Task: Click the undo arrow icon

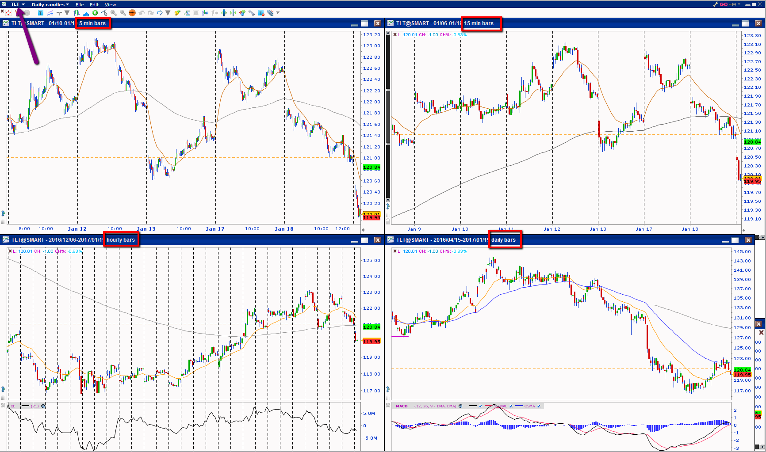Action: (x=142, y=13)
